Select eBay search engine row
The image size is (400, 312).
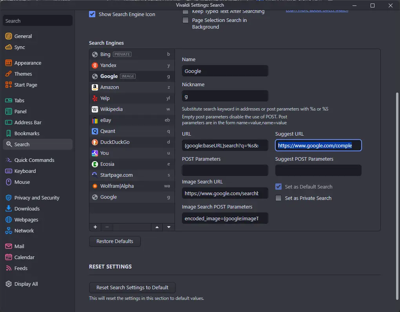[132, 120]
